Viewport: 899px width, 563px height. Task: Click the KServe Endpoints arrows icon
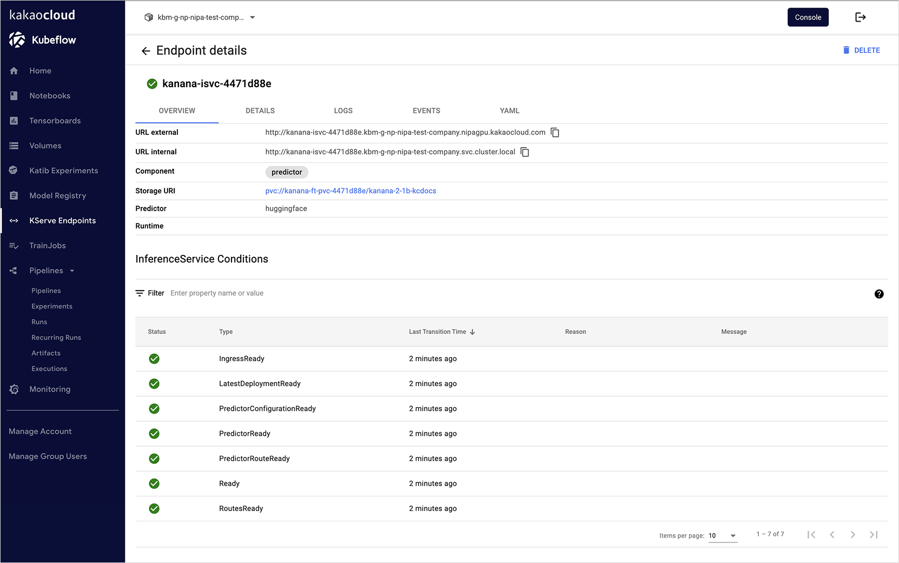point(14,220)
